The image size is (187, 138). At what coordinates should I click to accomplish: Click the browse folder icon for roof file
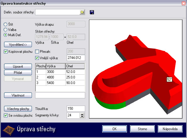(x=82, y=12)
